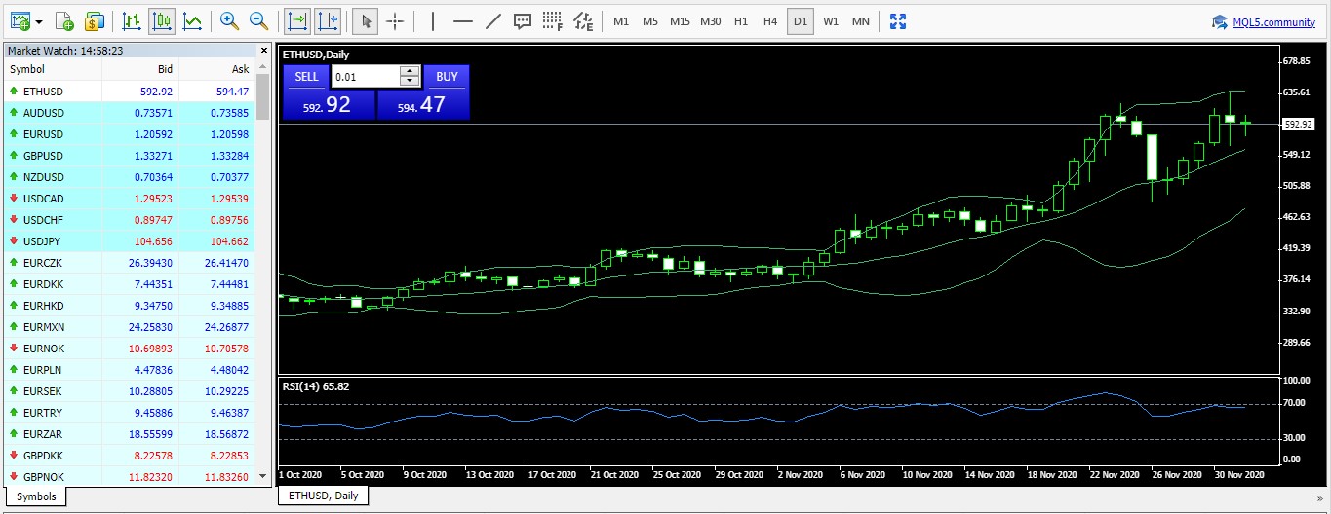This screenshot has height=514, width=1331.
Task: Zoom out of the chart
Action: click(x=259, y=20)
